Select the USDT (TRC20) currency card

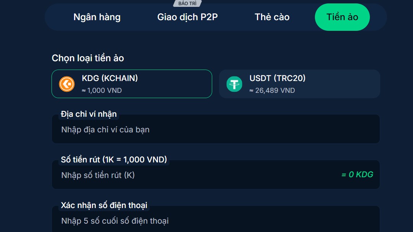(x=299, y=84)
